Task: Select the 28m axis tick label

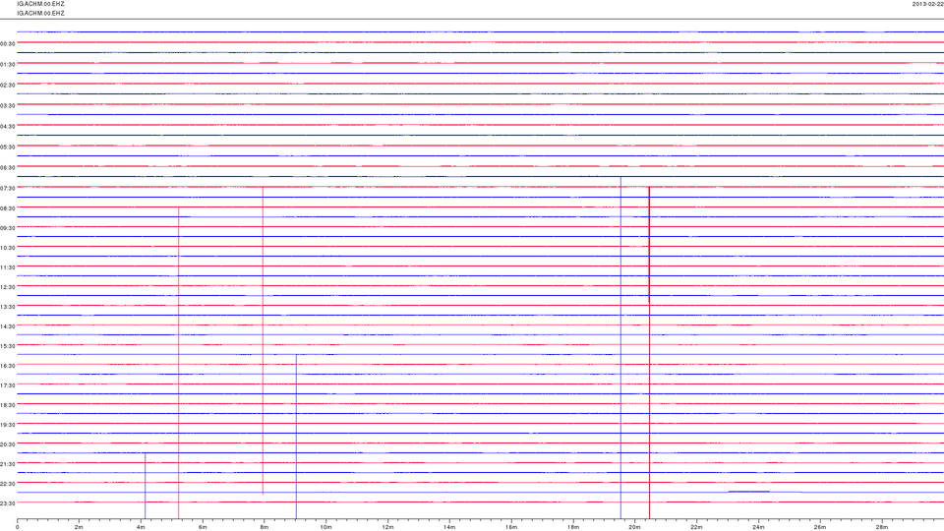Action: point(881,527)
